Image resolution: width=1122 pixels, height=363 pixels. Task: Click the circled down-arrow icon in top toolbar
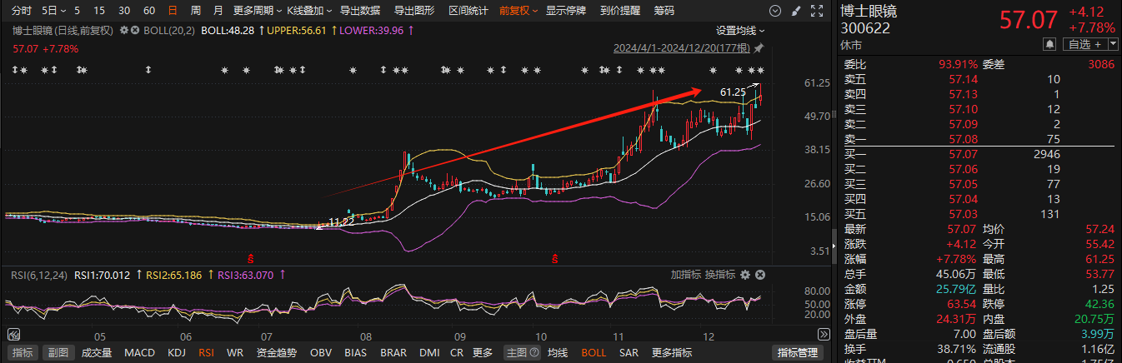pyautogui.click(x=776, y=11)
